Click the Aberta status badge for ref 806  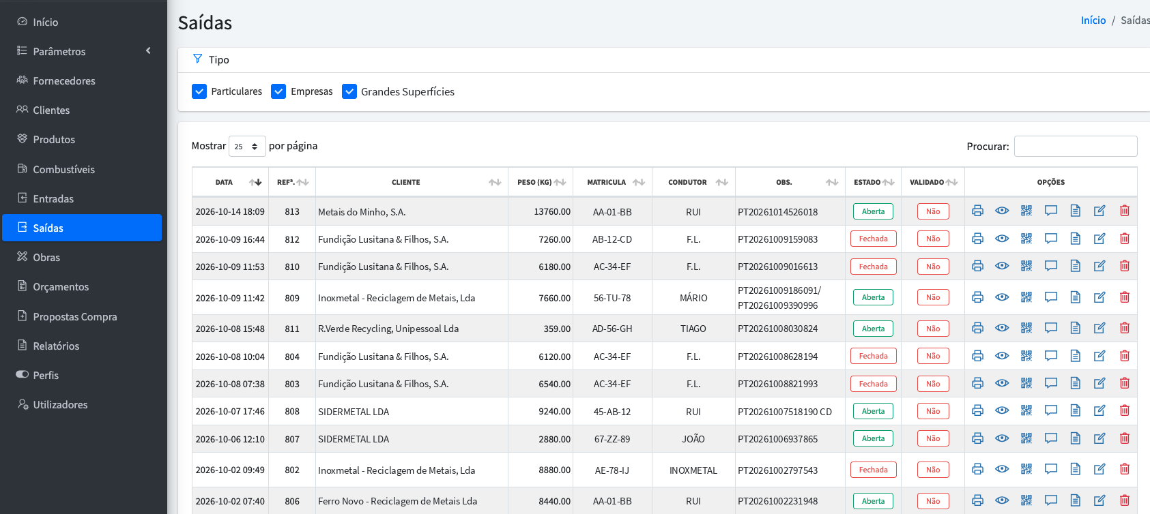tap(873, 501)
